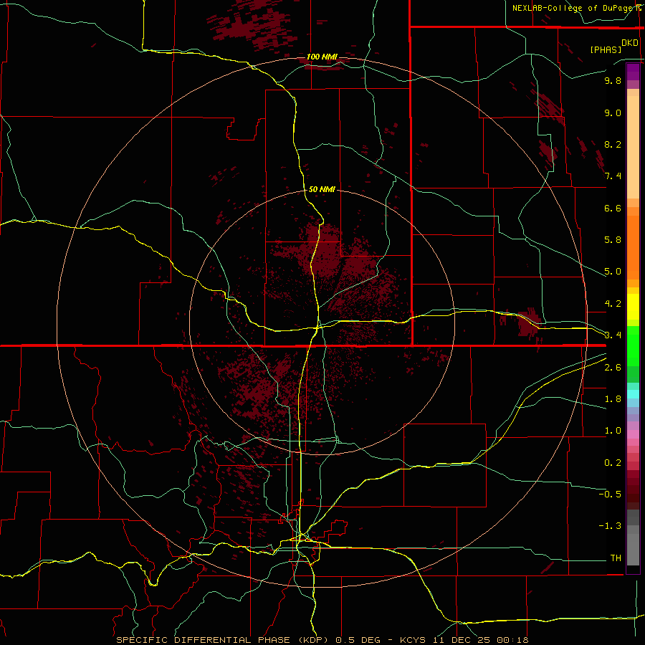The image size is (645, 645).
Task: Click the 3.4 scale value
Action: coord(613,335)
